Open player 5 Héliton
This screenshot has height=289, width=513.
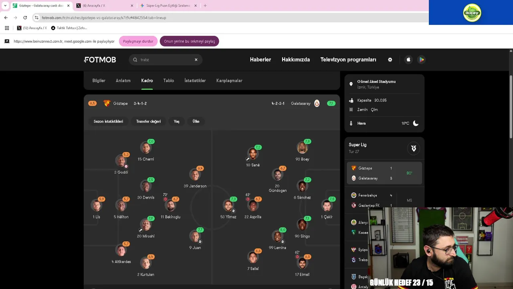coord(121,208)
